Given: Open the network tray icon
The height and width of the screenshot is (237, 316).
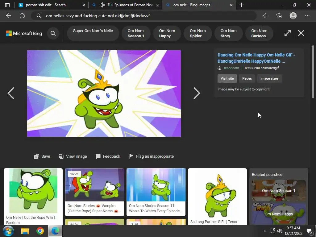Looking at the screenshot, I should pyautogui.click(x=272, y=231).
